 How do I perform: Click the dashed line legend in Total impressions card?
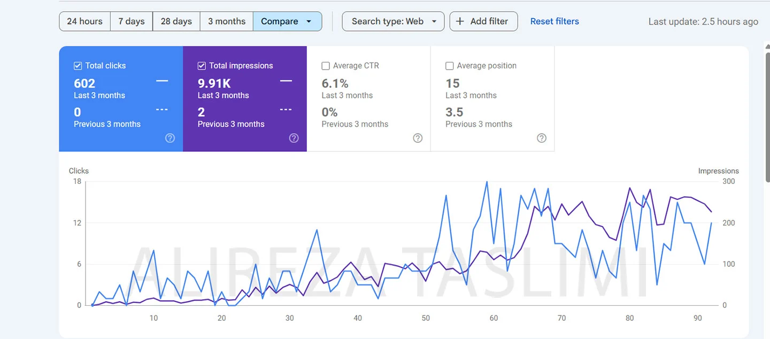click(x=286, y=110)
